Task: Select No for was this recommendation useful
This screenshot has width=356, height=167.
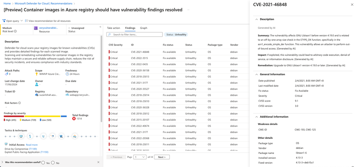Action: tap(53, 162)
